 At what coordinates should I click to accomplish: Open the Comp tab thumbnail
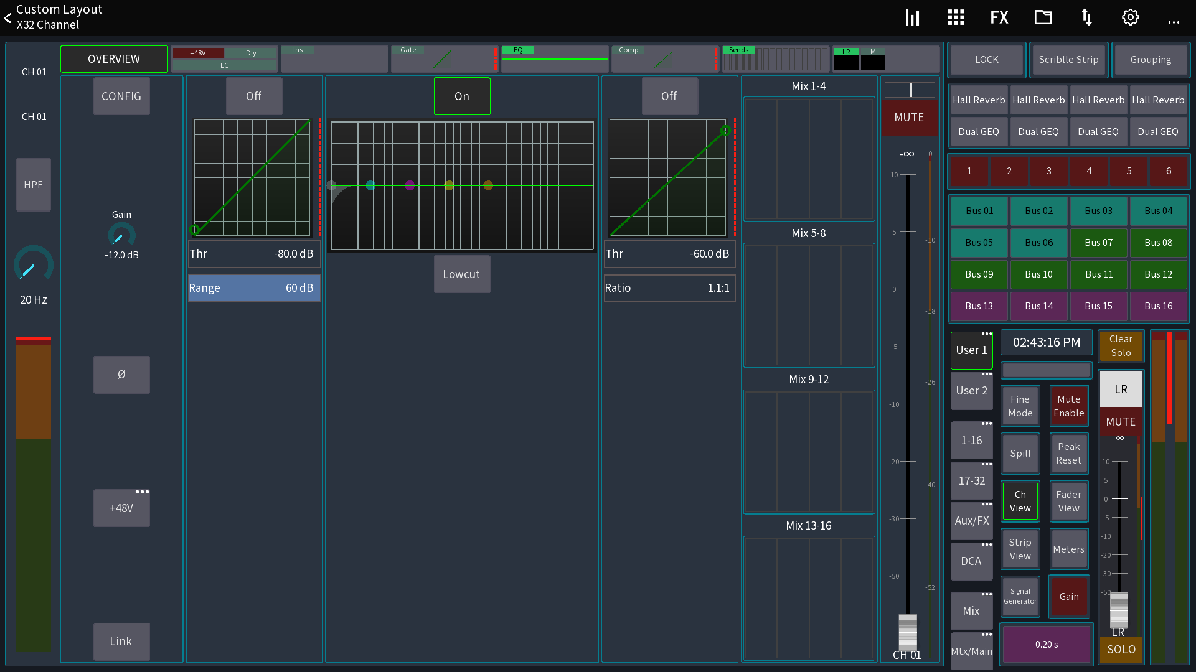coord(665,59)
